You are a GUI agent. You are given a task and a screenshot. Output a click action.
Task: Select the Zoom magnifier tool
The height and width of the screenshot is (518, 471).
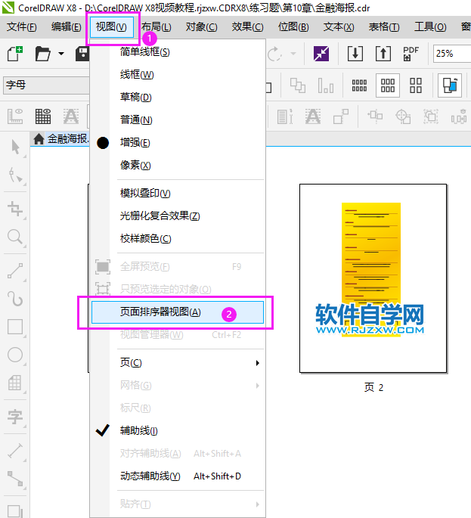point(15,237)
